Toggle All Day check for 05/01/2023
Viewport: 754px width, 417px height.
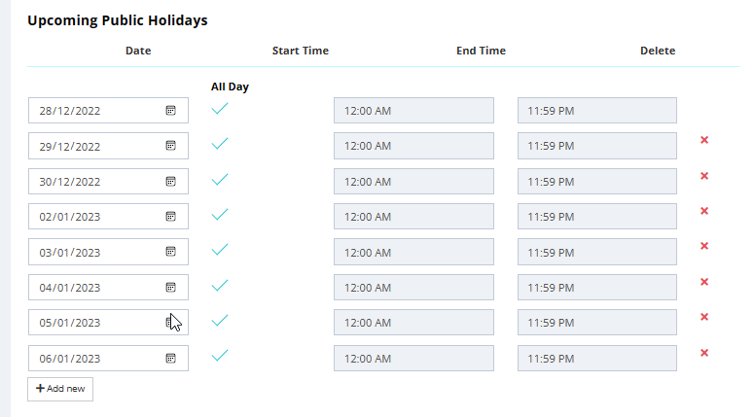coord(220,320)
